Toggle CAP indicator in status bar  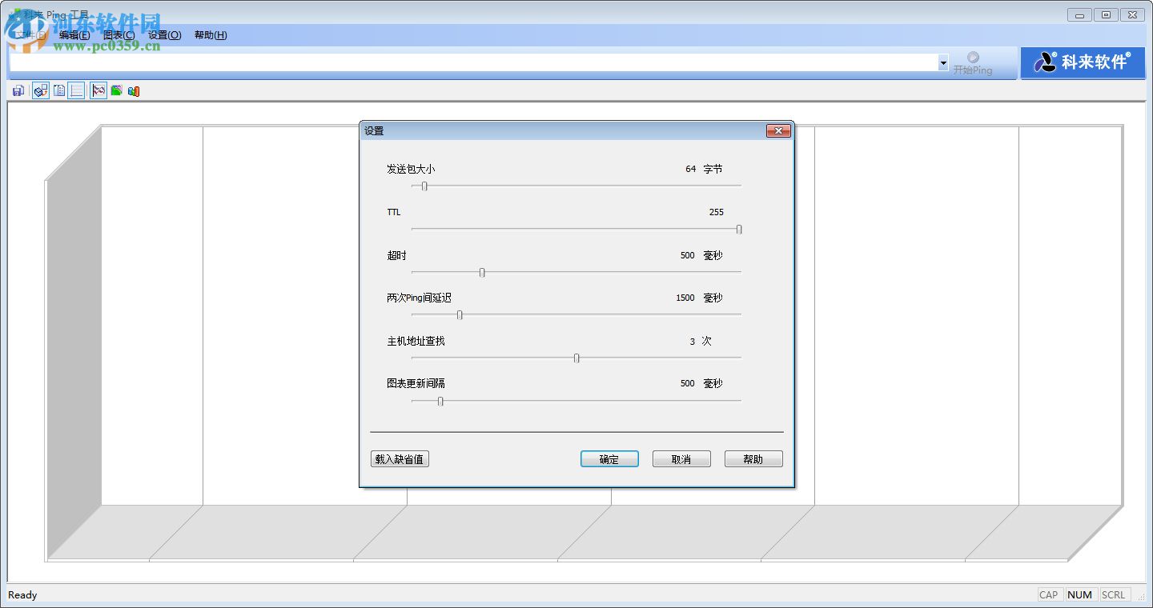[x=1049, y=594]
